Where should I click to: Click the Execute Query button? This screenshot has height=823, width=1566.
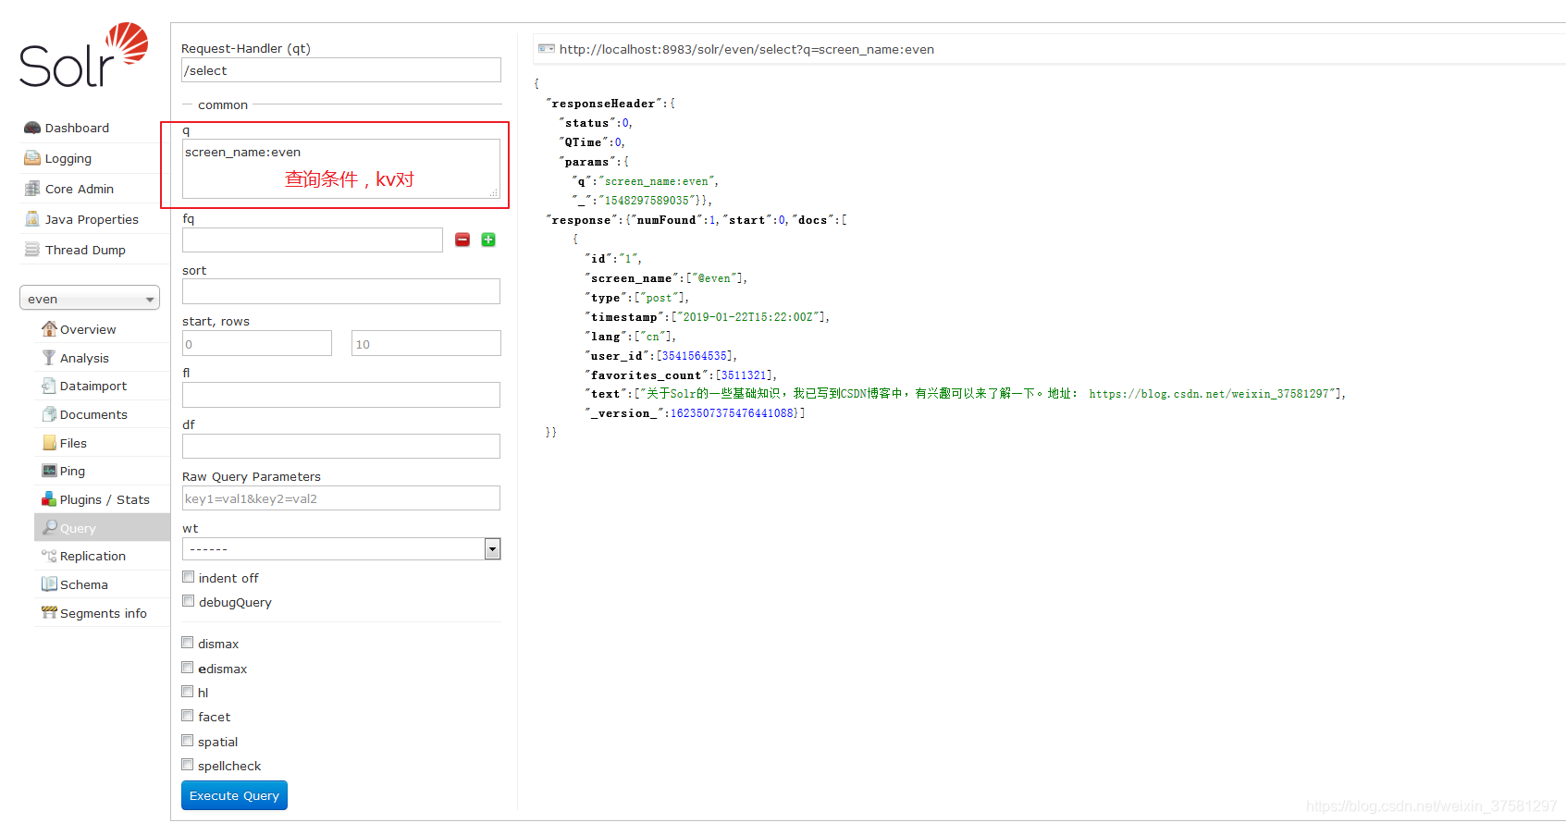(234, 795)
